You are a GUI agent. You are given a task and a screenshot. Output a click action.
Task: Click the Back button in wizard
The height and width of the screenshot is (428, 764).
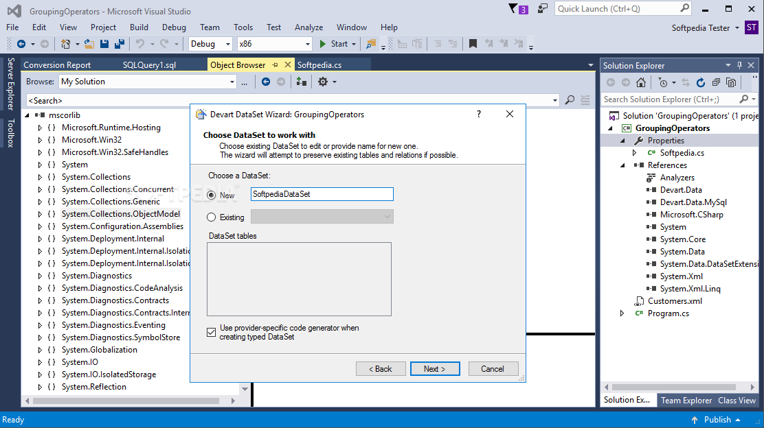click(381, 368)
